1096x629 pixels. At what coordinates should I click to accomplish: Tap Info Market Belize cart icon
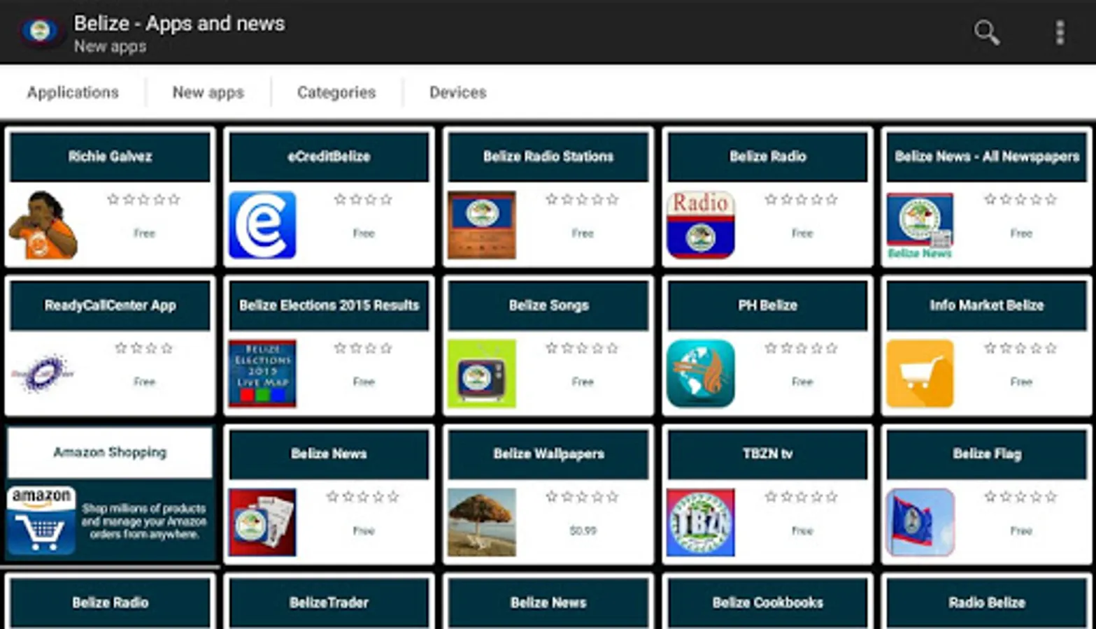coord(920,374)
